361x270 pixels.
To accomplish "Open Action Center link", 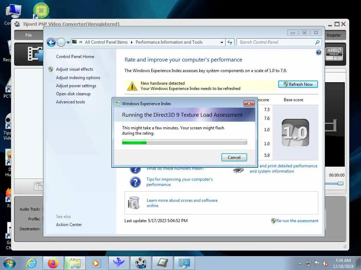I will coord(69,225).
